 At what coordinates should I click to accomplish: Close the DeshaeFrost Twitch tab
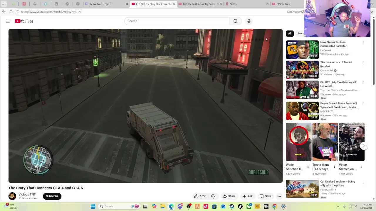127,4
